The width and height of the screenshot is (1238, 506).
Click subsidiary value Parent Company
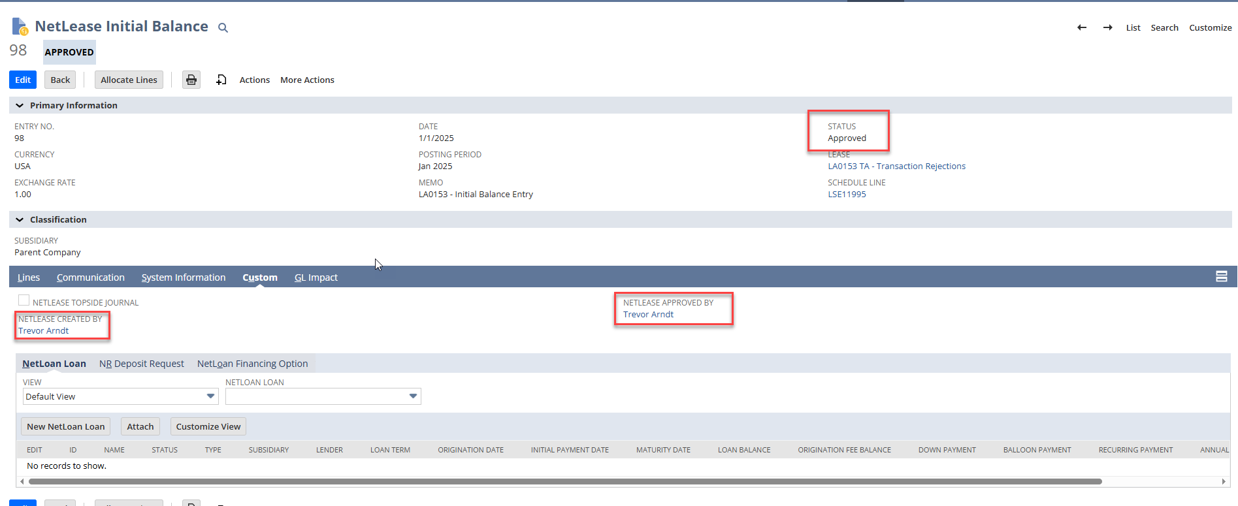[48, 252]
